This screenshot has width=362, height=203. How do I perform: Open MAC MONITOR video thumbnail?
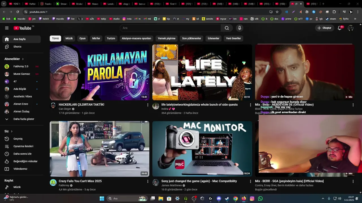pyautogui.click(x=202, y=149)
